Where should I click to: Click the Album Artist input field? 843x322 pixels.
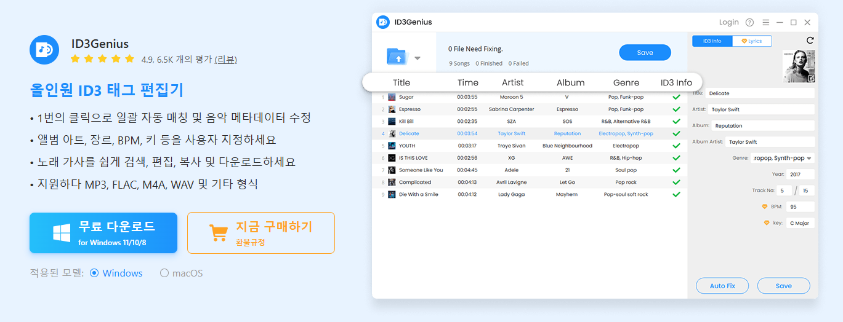769,141
